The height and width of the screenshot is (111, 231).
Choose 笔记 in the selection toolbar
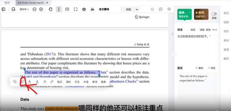(x=60, y=82)
